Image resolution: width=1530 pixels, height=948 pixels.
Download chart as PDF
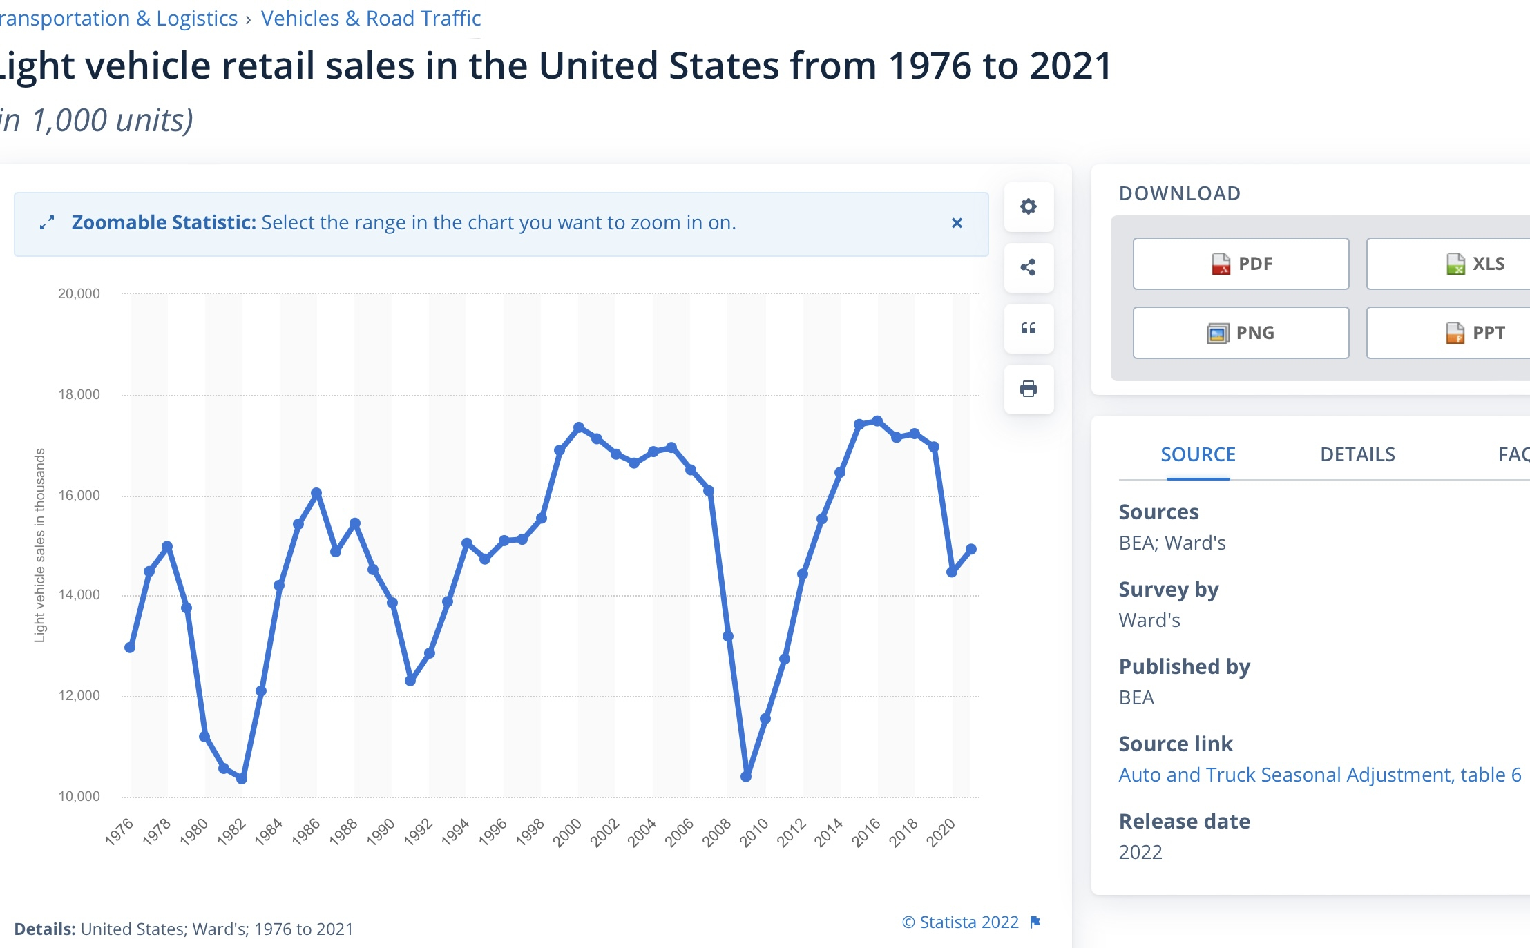pos(1241,264)
